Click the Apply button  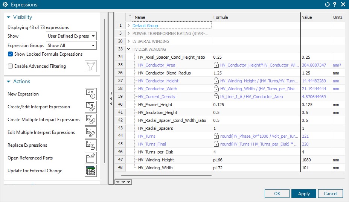click(x=303, y=194)
